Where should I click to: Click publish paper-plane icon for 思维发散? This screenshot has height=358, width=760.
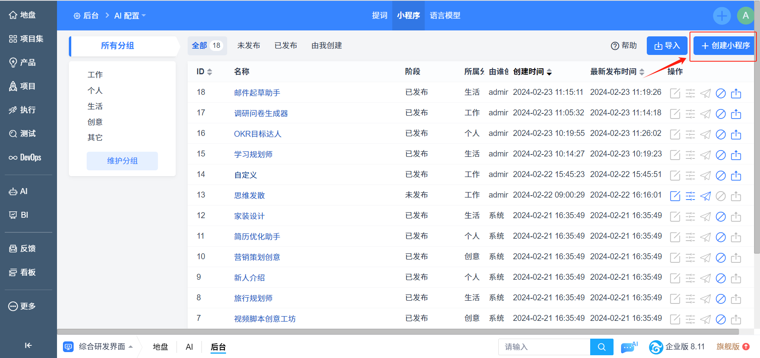click(x=705, y=196)
